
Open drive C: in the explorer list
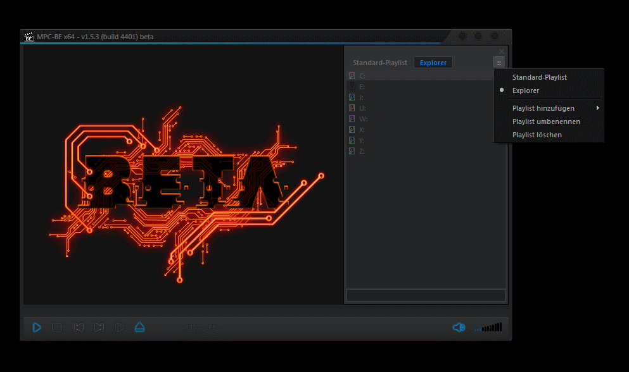(x=362, y=76)
